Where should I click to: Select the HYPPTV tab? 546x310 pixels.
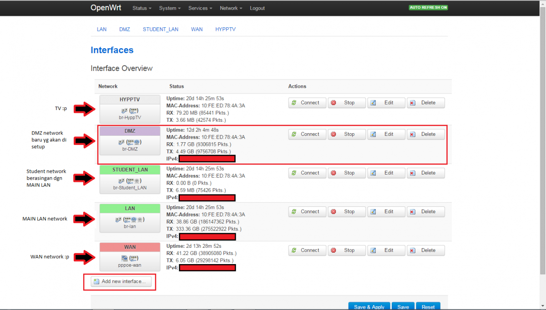pyautogui.click(x=226, y=29)
